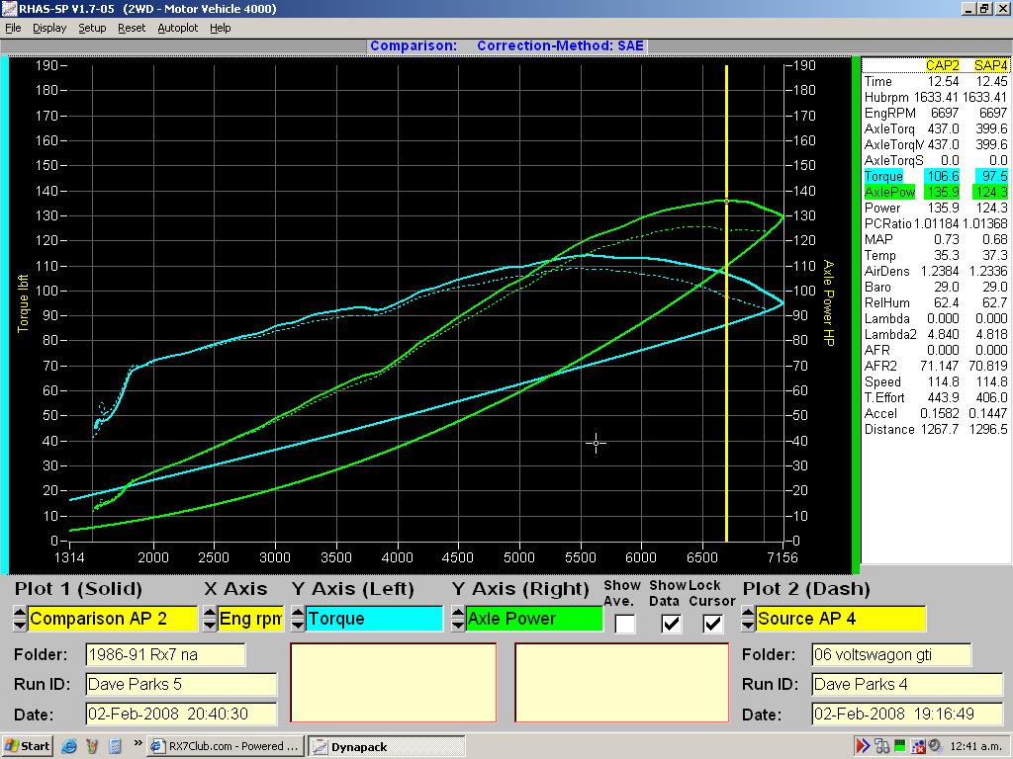Toggle the Show Ave. checkbox
The height and width of the screenshot is (759, 1013).
(x=624, y=624)
